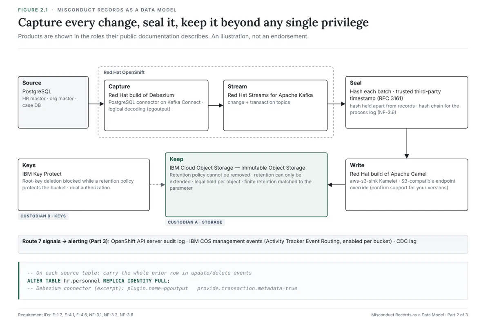Click the Seal hash batch box
Screen dimensions: 490x326
coord(407,102)
